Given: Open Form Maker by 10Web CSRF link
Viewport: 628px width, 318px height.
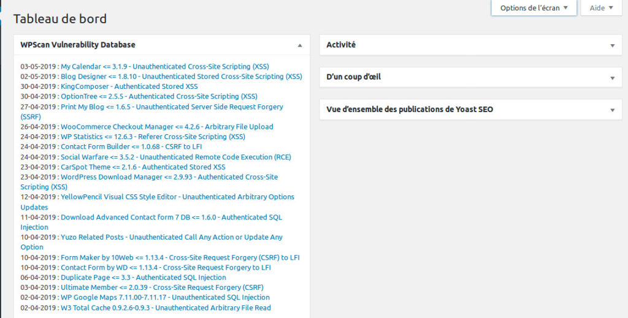Looking at the screenshot, I should click(x=180, y=257).
